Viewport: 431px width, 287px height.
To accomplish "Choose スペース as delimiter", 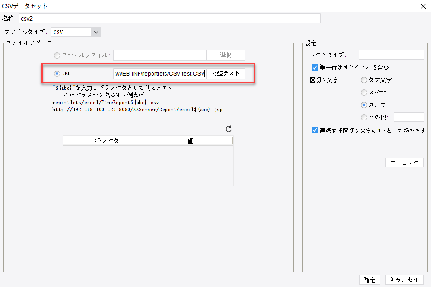I will tap(364, 92).
